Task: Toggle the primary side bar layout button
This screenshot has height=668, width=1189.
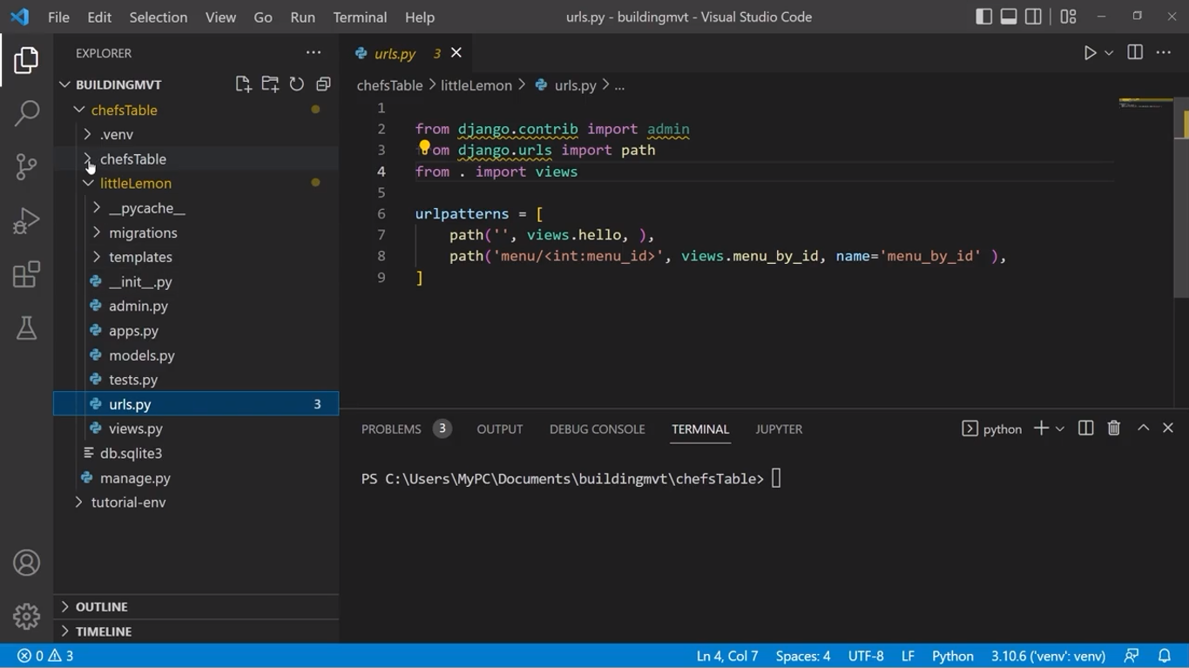Action: [983, 17]
